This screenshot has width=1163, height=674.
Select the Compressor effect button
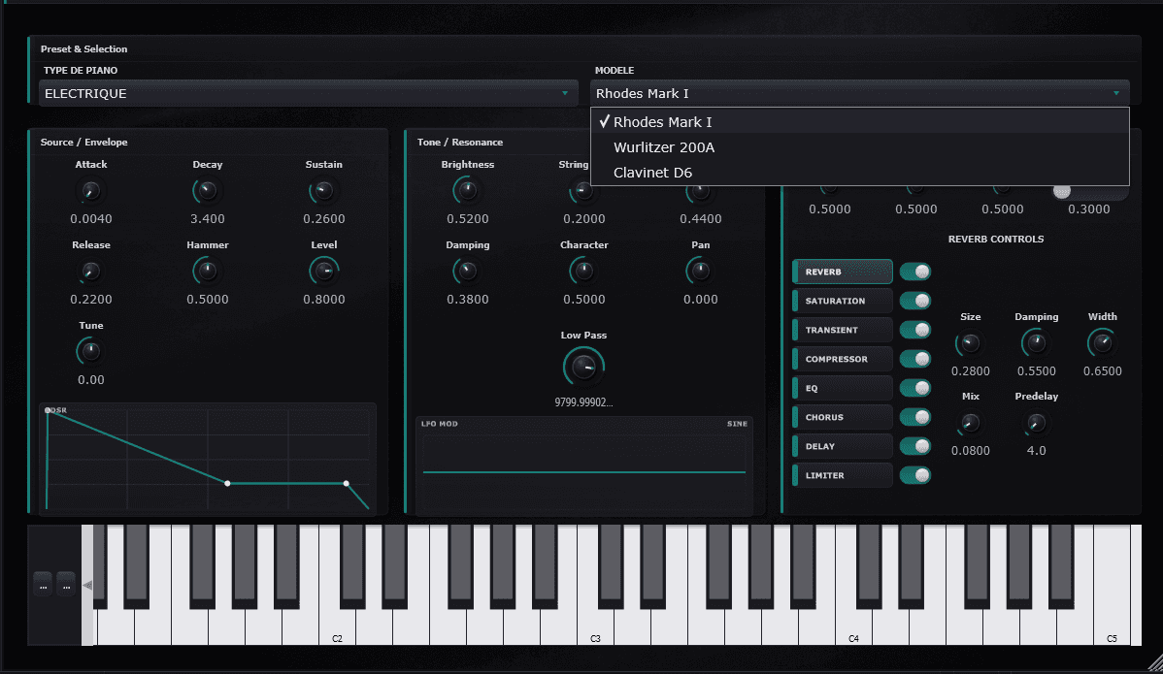point(842,360)
